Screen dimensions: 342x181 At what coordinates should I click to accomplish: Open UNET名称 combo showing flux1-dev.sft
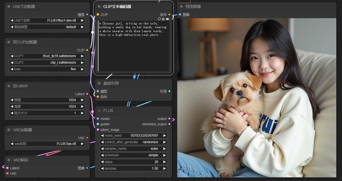[x=47, y=21]
